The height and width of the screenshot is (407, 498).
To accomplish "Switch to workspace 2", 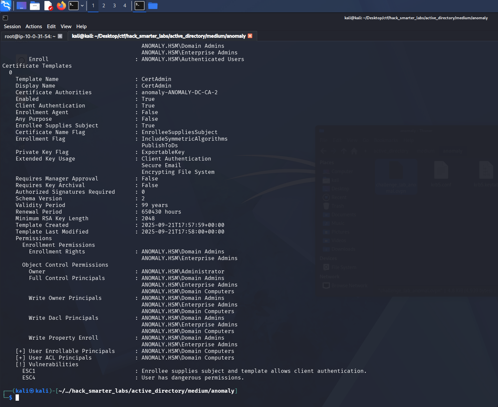I will pyautogui.click(x=104, y=6).
